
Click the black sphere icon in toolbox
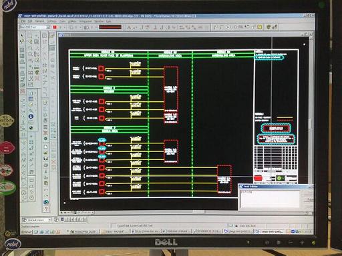pos(31,128)
